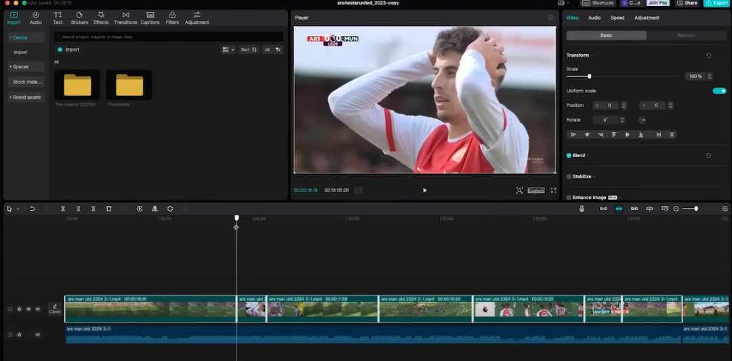Screen dimensions: 732x361
Task: Open the Player panel hamburger menu
Action: tap(550, 18)
